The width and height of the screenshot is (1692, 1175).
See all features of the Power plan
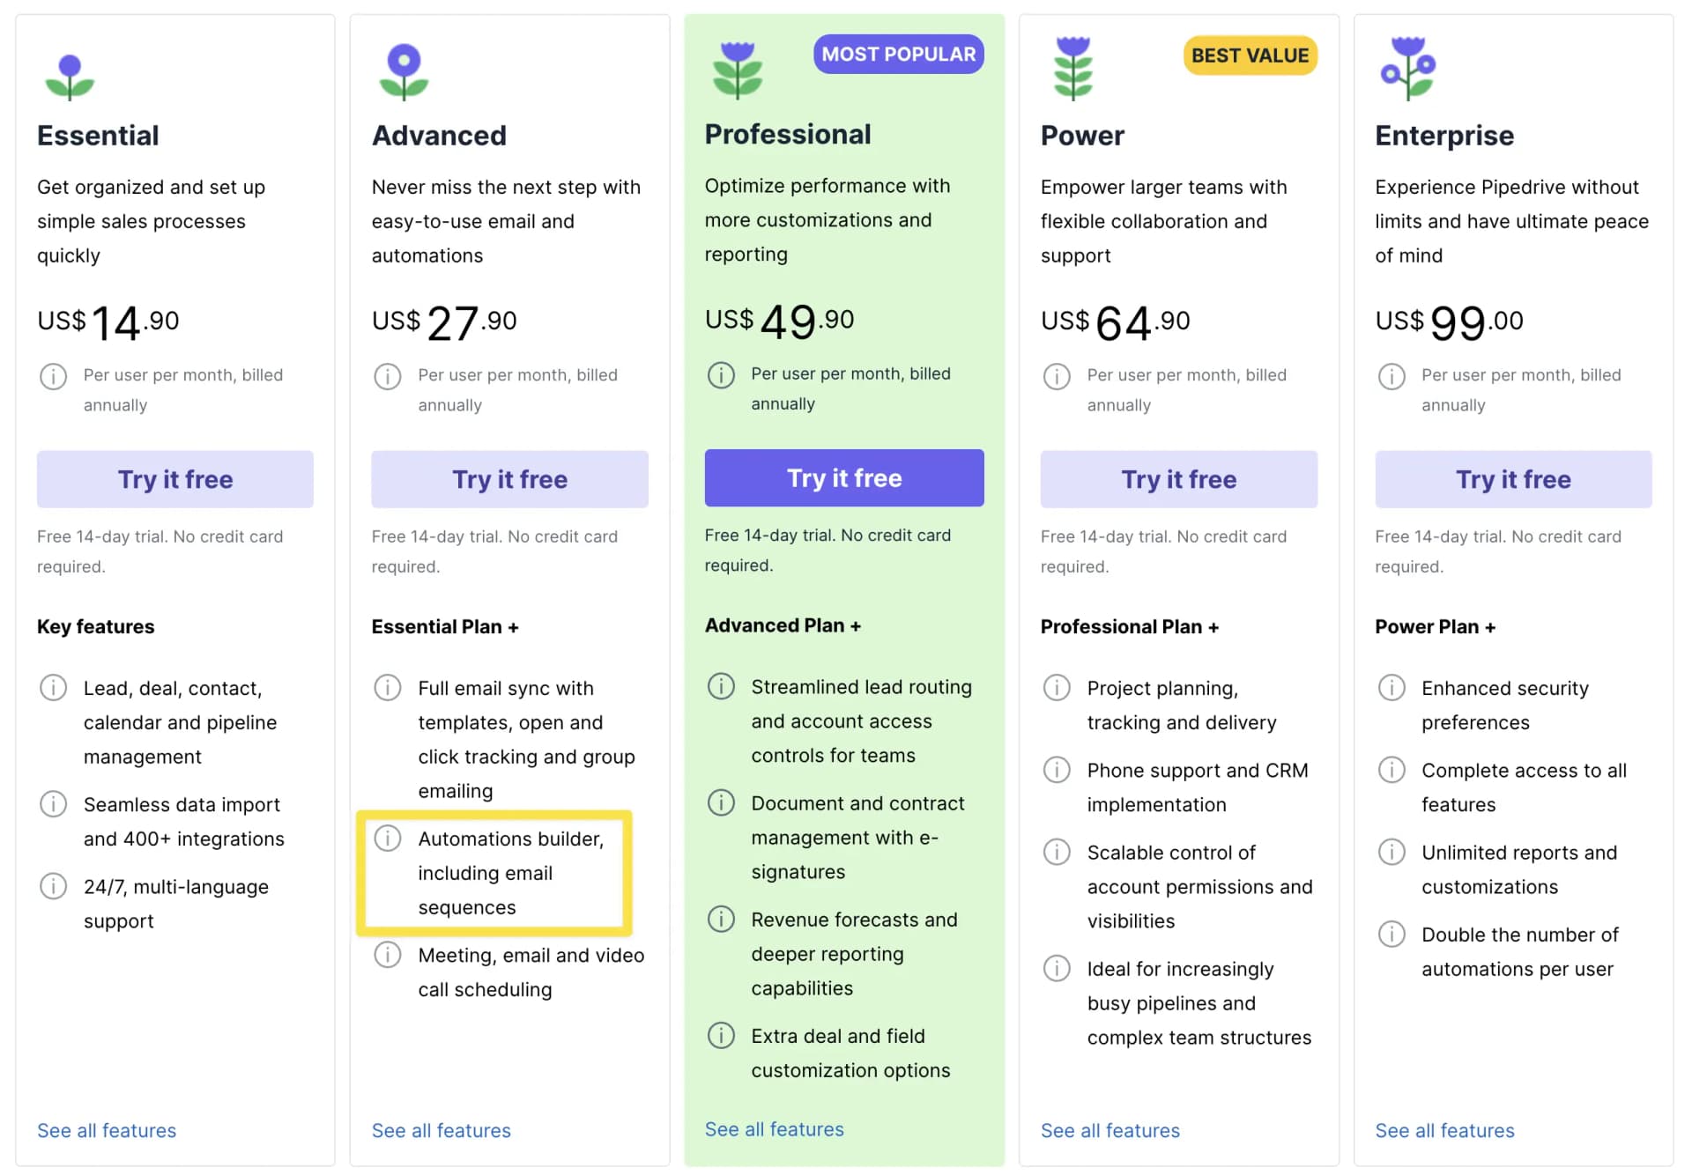[x=1110, y=1130]
